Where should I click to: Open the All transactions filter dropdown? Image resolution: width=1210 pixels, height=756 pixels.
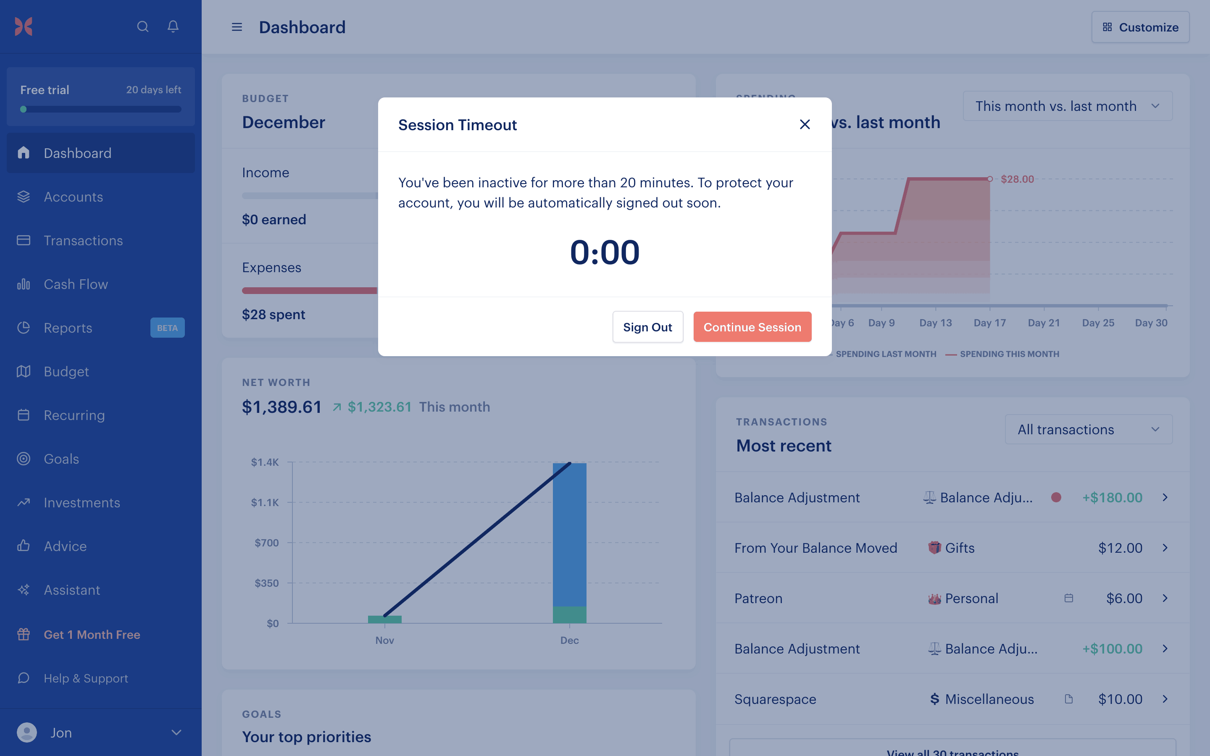click(1088, 430)
